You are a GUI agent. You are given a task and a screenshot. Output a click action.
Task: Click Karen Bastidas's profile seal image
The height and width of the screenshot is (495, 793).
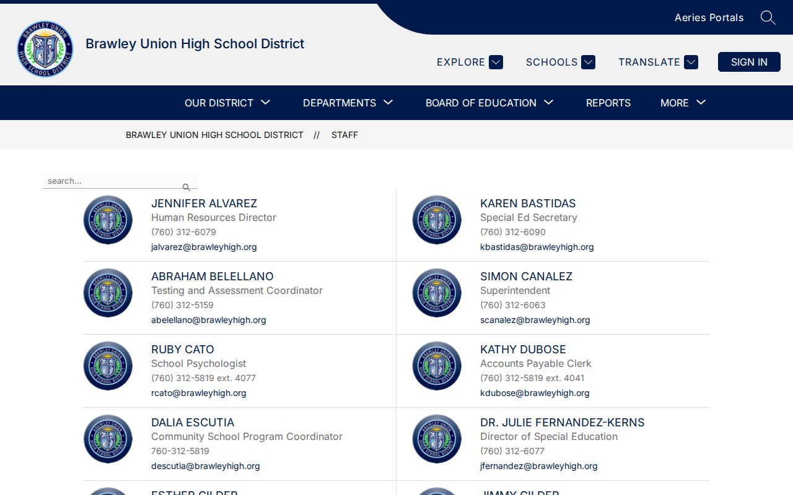437,220
